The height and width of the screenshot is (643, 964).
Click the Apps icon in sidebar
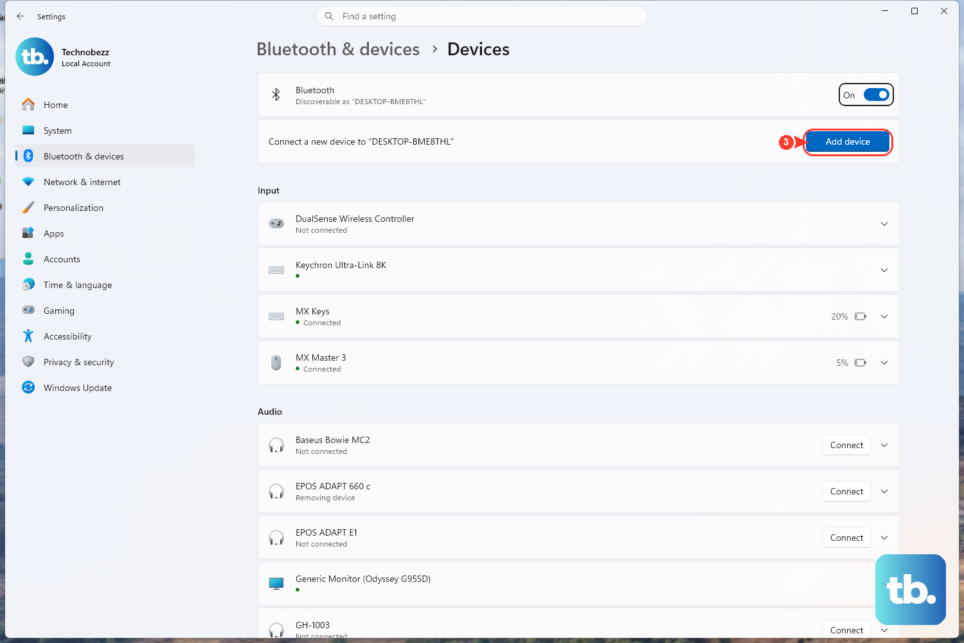(28, 233)
